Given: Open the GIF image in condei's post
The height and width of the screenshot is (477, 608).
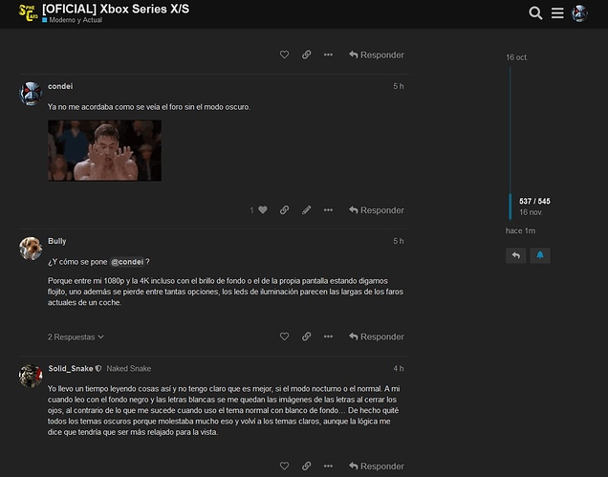Looking at the screenshot, I should pos(104,150).
